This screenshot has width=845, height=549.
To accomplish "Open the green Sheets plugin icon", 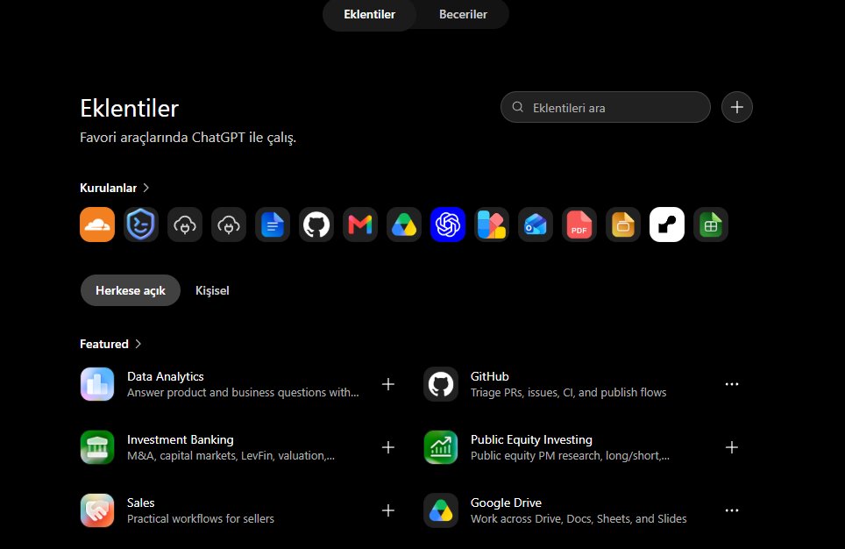I will coord(711,225).
